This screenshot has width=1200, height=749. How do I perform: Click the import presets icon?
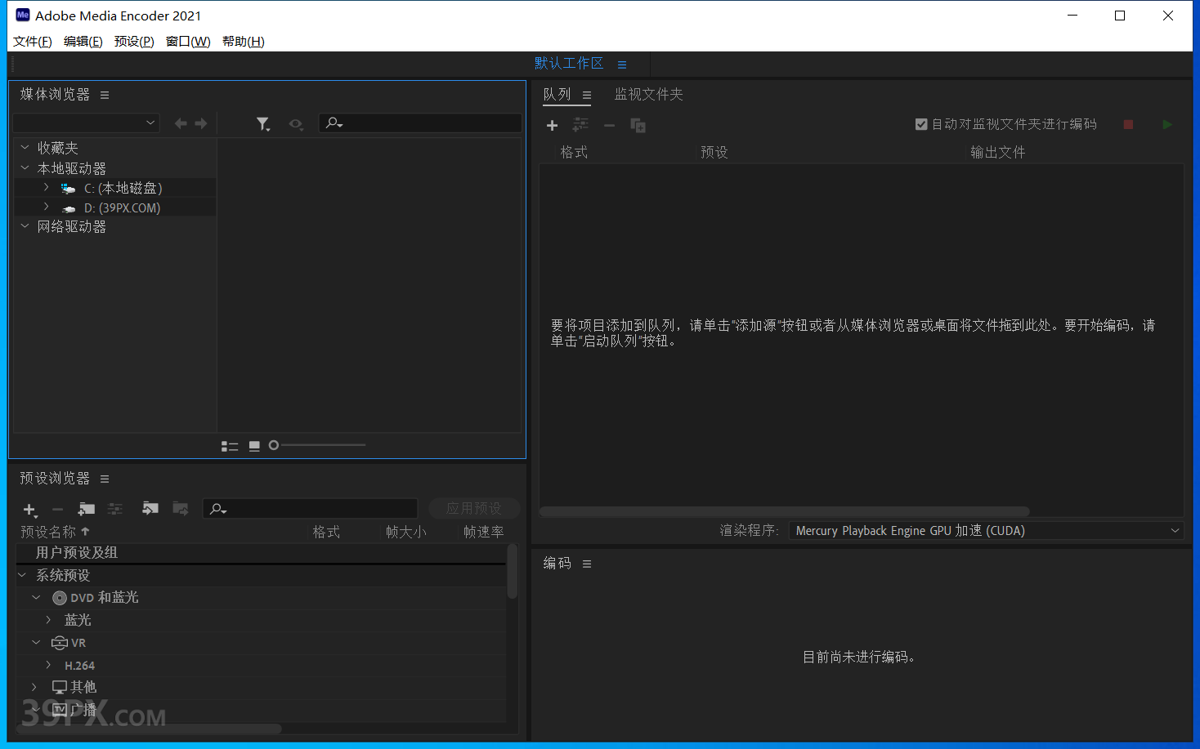150,509
